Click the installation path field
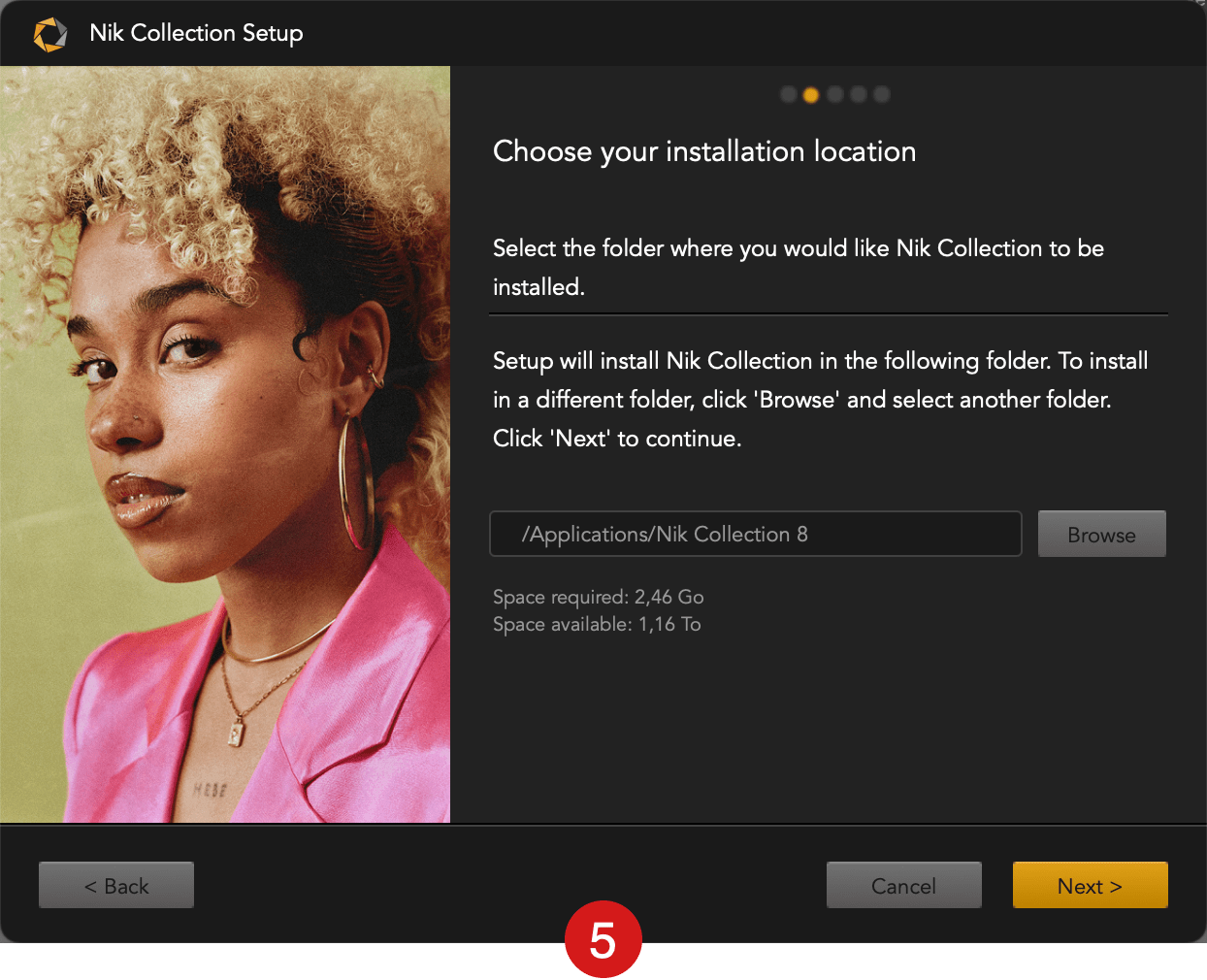 pos(756,534)
